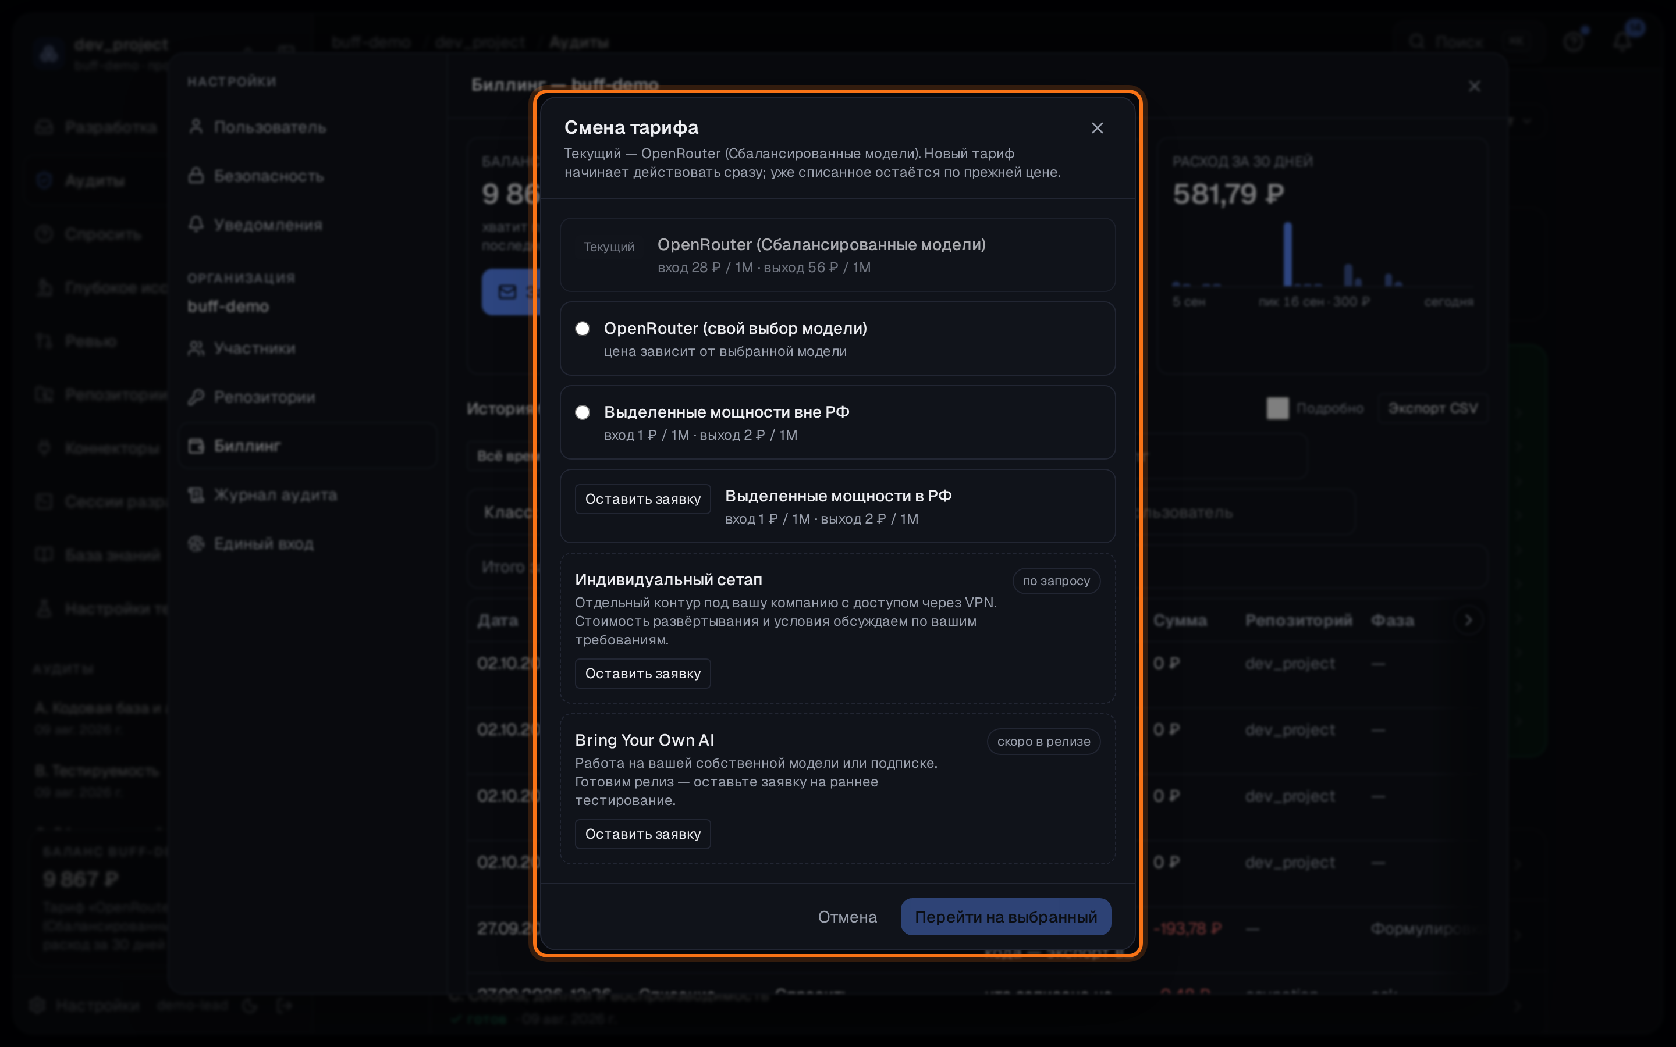Screen dimensions: 1676x1047
Task: Open Участники people icon in settings
Action: point(196,348)
